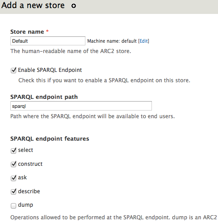Click the Store name field label
218x222 pixels.
[x=27, y=32]
